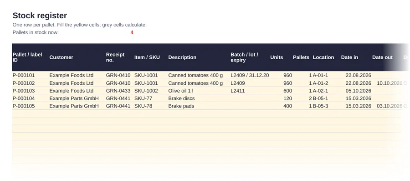Screen dimensions: 410x181
Task: Click empty batch cell in Brake discs row
Action: [x=250, y=98]
